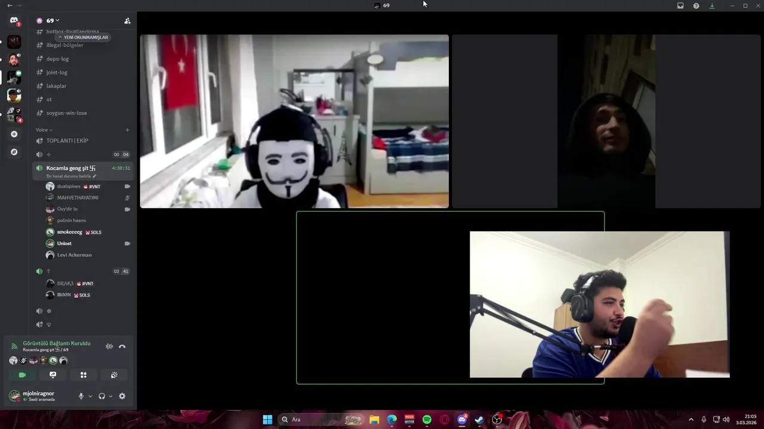Open Discord inbox icon in title bar

click(680, 5)
